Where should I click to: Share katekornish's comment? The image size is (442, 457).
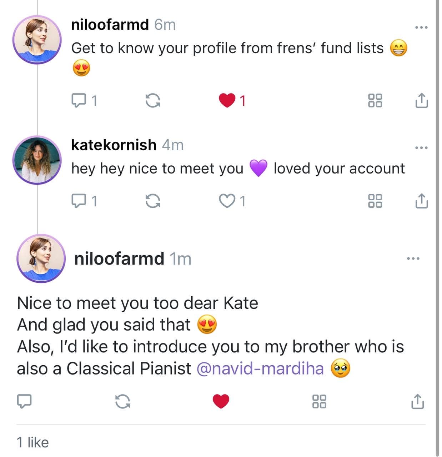pyautogui.click(x=421, y=201)
